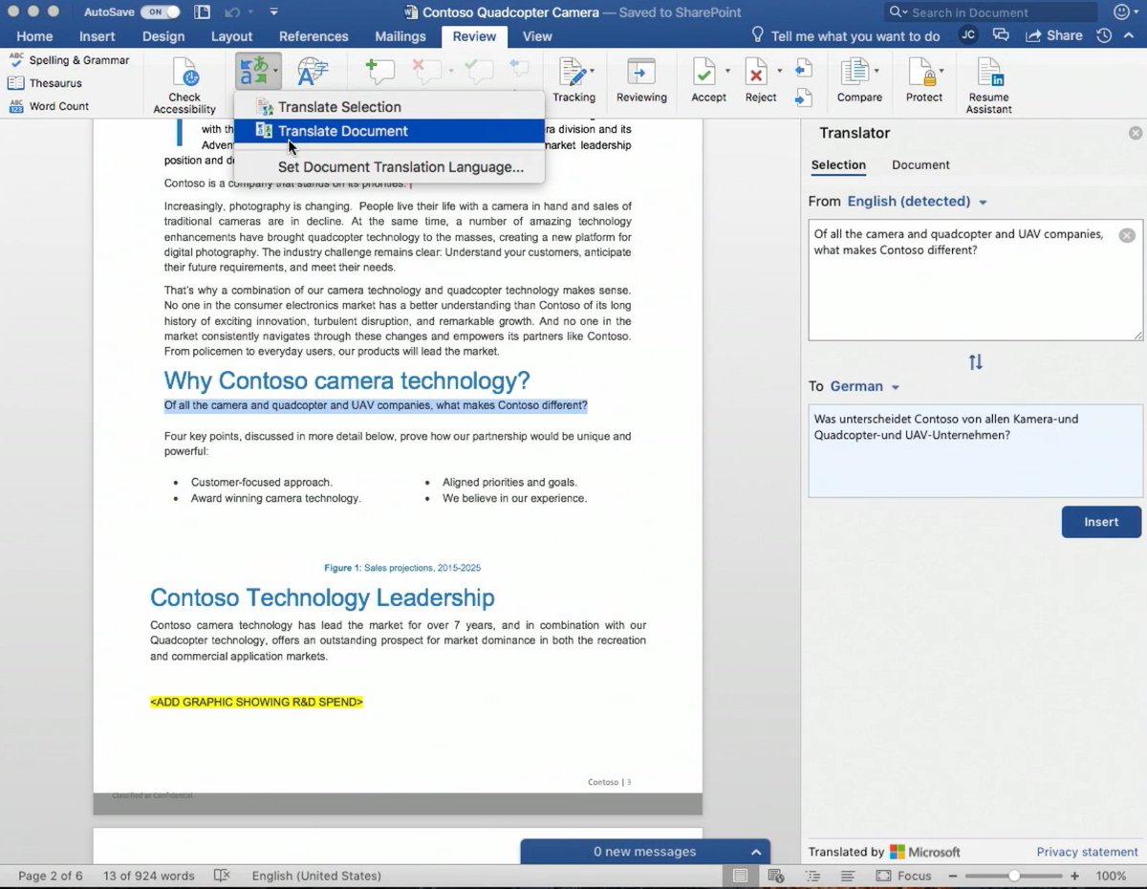Click the Undo arrow in title bar
Screen dimensions: 1147x889
pos(232,12)
